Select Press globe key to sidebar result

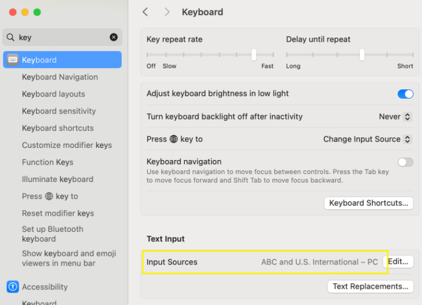pos(50,196)
